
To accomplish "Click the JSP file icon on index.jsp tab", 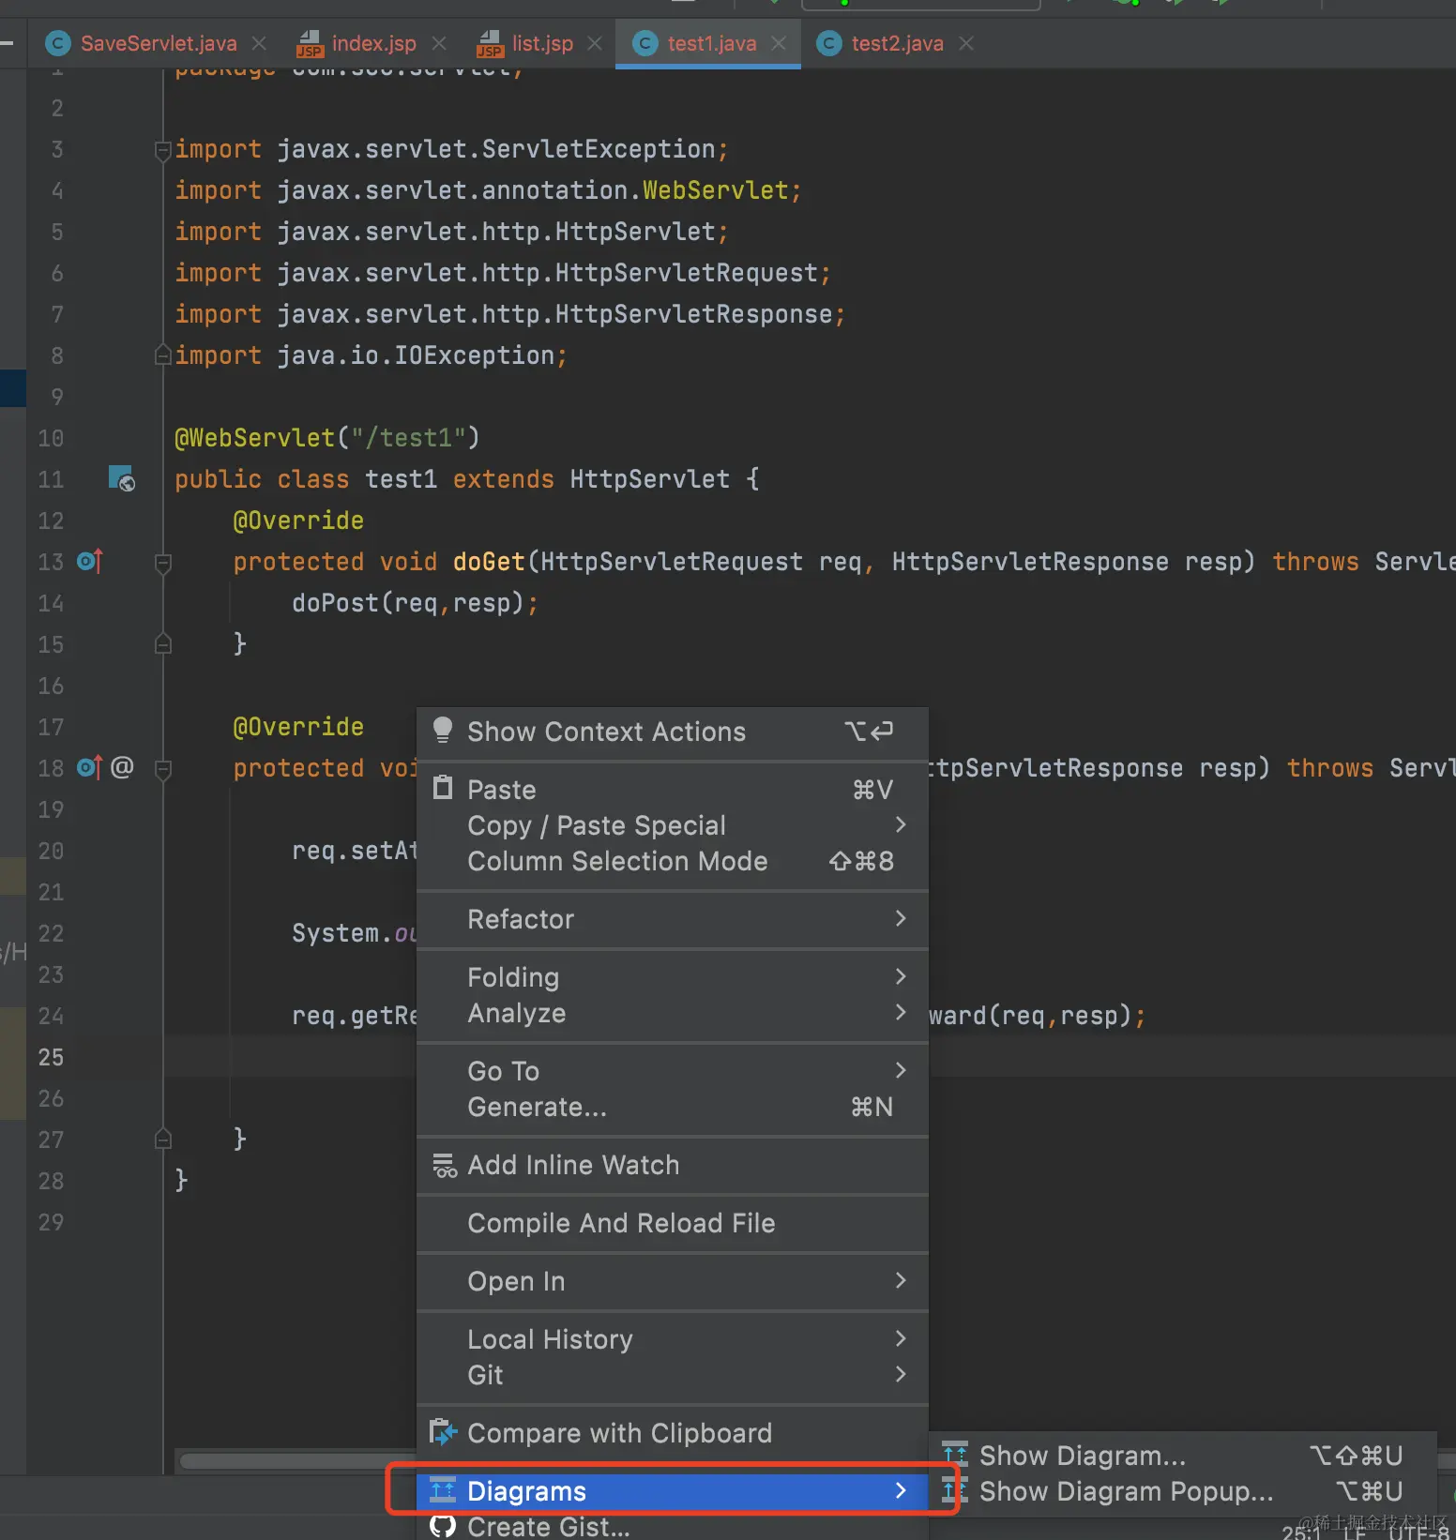I will [310, 43].
